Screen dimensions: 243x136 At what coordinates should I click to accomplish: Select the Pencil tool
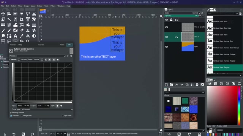(9, 30)
